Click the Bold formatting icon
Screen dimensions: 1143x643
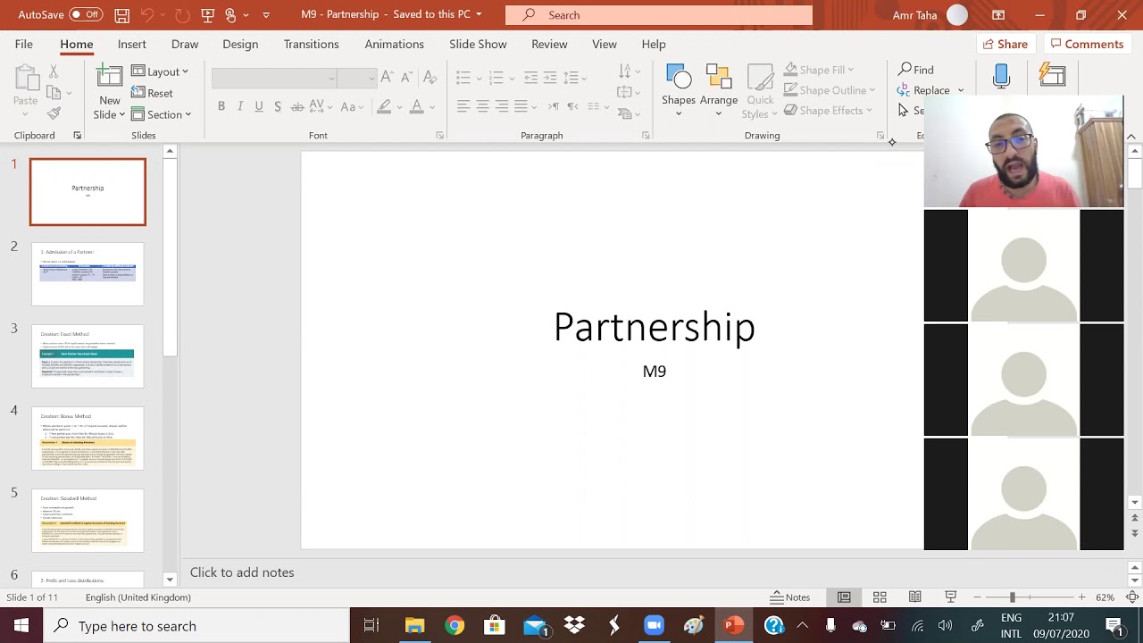tap(221, 106)
